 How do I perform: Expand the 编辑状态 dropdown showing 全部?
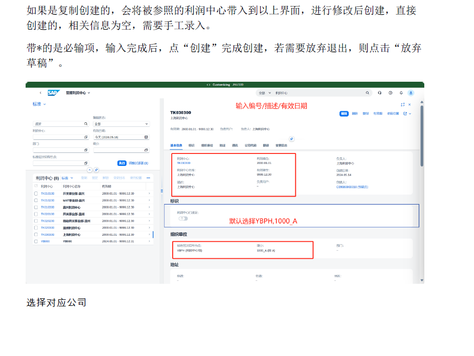click(x=147, y=123)
